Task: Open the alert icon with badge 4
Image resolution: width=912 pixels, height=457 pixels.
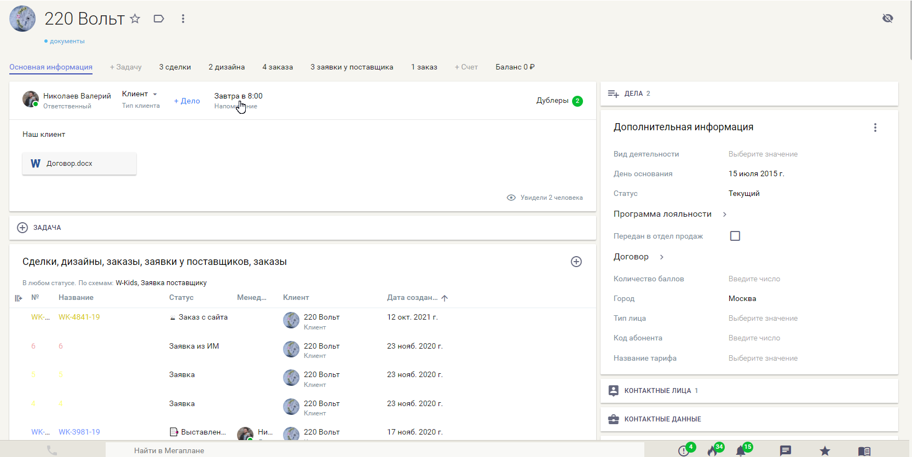Action: [685, 450]
